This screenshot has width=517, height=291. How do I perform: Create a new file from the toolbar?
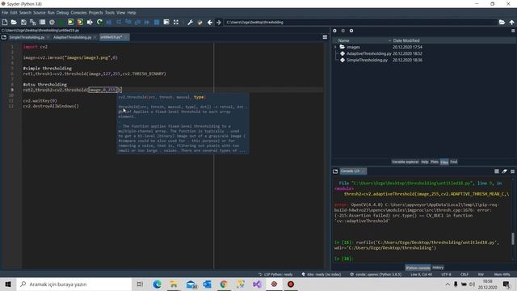pyautogui.click(x=5, y=22)
